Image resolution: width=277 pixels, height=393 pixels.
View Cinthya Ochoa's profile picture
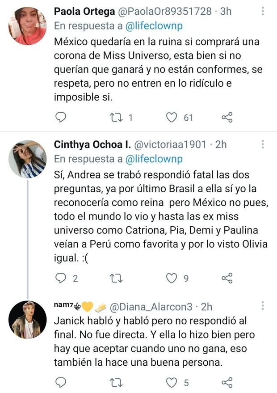point(27,159)
